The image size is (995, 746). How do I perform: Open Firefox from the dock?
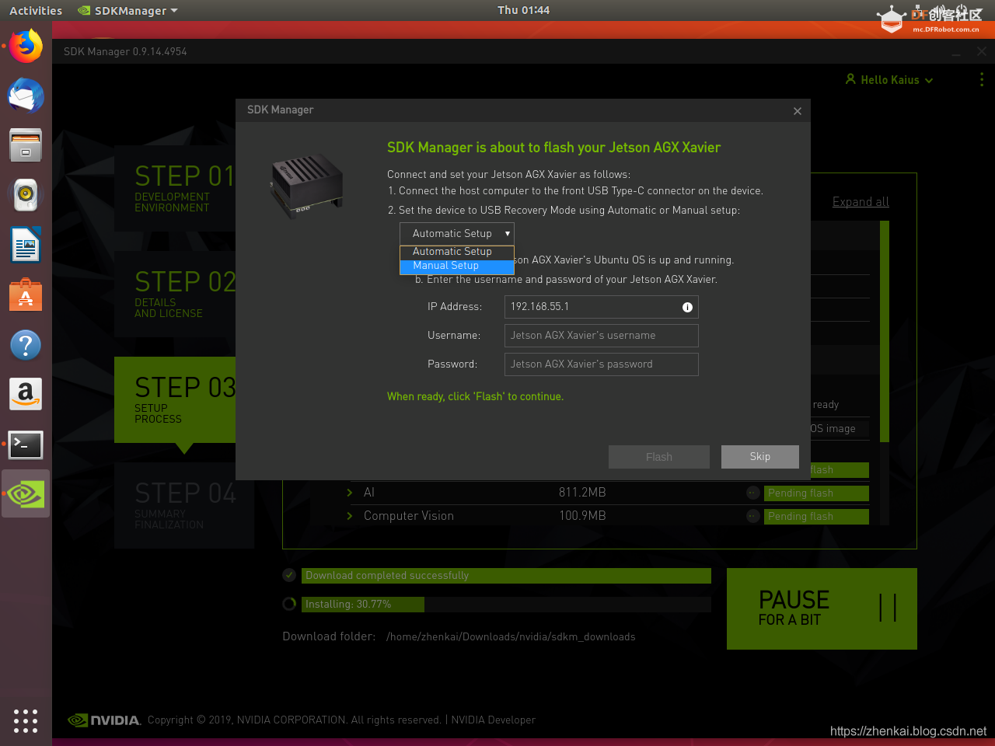(x=26, y=47)
